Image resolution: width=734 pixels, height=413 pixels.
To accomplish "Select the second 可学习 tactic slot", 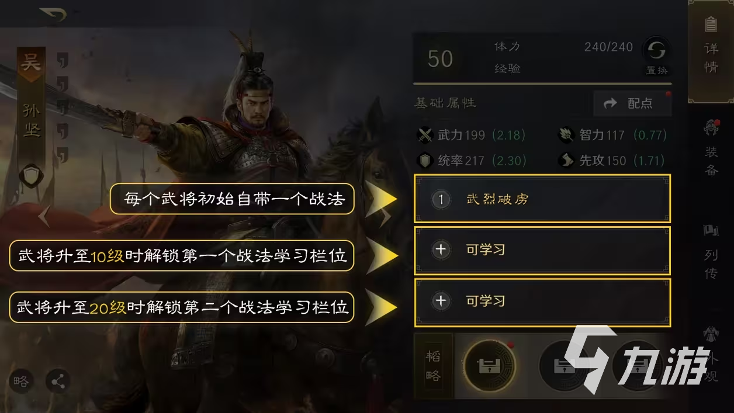I will tap(542, 301).
